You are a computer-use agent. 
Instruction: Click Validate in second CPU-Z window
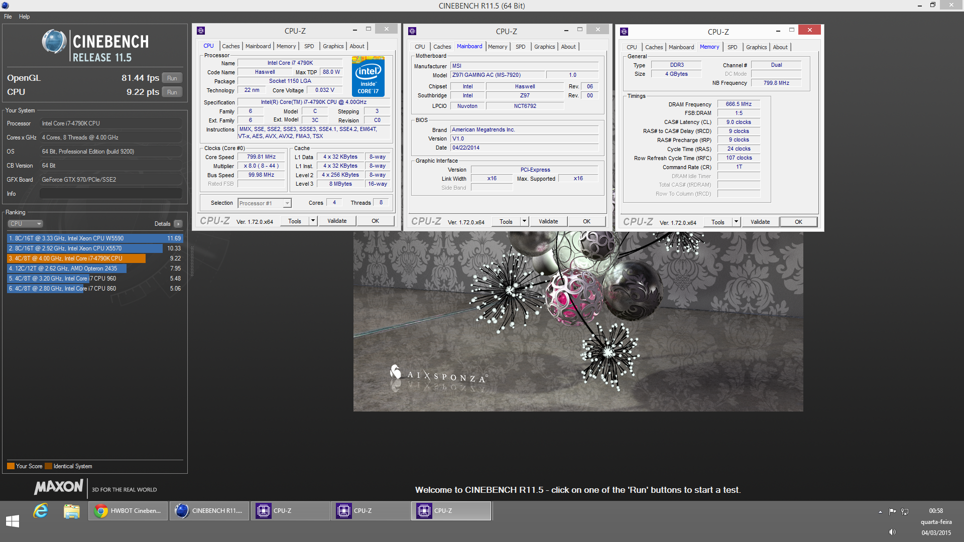tap(548, 221)
